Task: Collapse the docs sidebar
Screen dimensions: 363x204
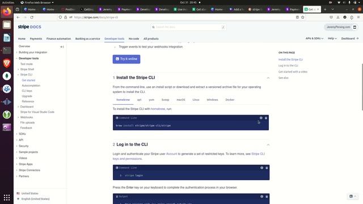Action: coord(62,46)
